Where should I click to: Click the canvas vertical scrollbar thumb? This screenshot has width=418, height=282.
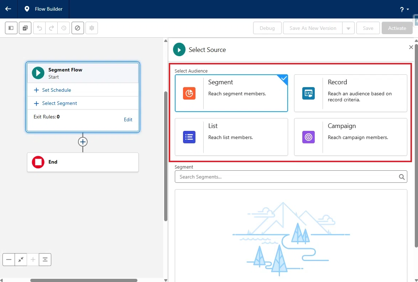point(166,156)
